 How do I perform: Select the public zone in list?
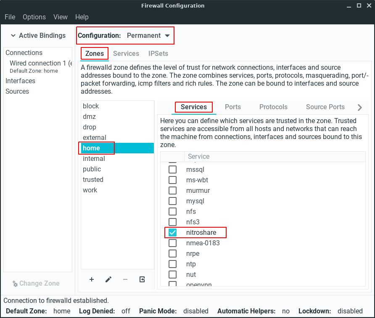click(92, 169)
